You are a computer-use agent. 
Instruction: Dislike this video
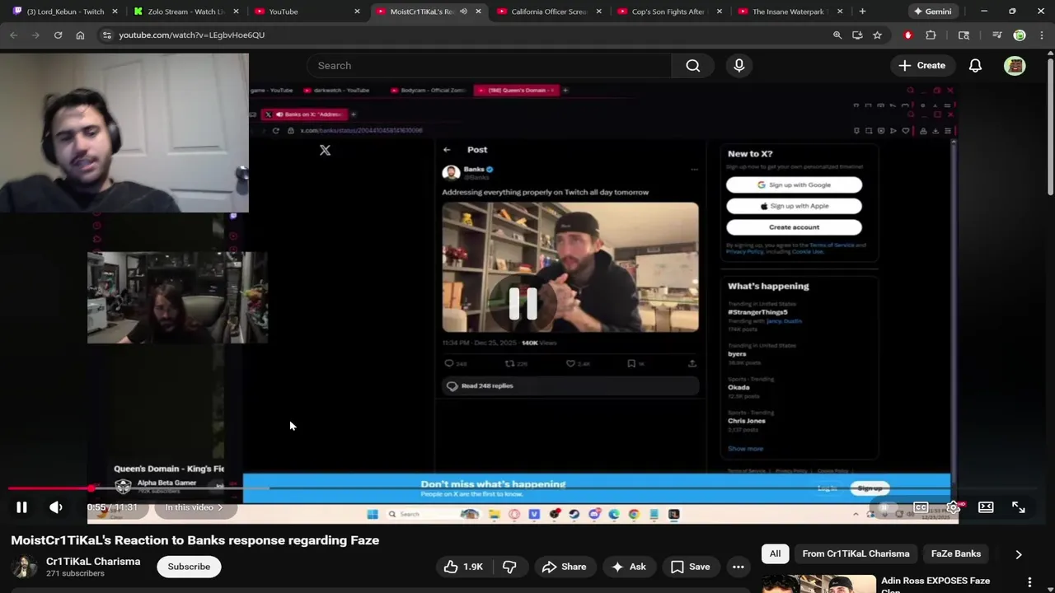509,567
